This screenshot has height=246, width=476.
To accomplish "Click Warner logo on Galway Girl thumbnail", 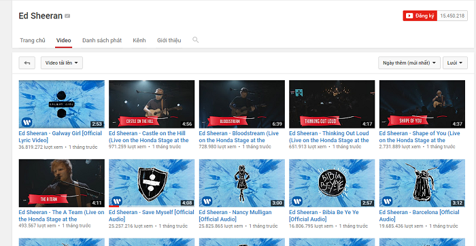I will (27, 122).
